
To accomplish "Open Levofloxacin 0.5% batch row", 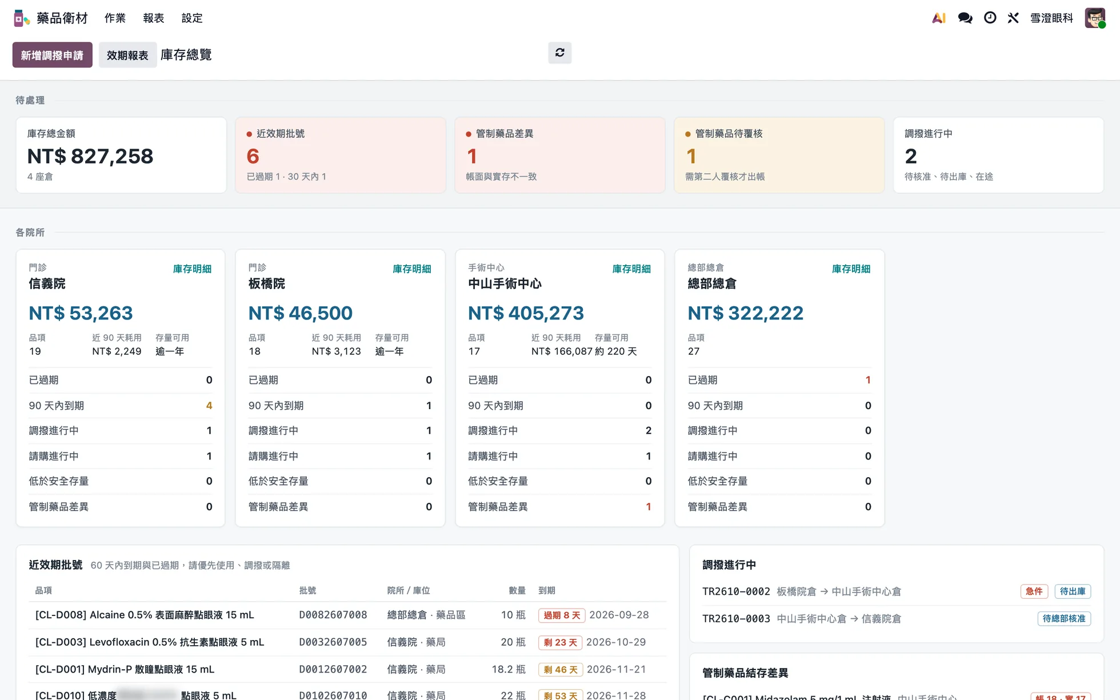I will pos(347,642).
